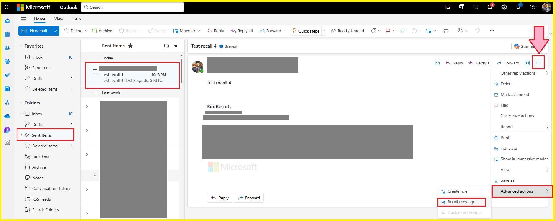Image resolution: width=555 pixels, height=221 pixels.
Task: Open Junk Email folder
Action: (42, 157)
